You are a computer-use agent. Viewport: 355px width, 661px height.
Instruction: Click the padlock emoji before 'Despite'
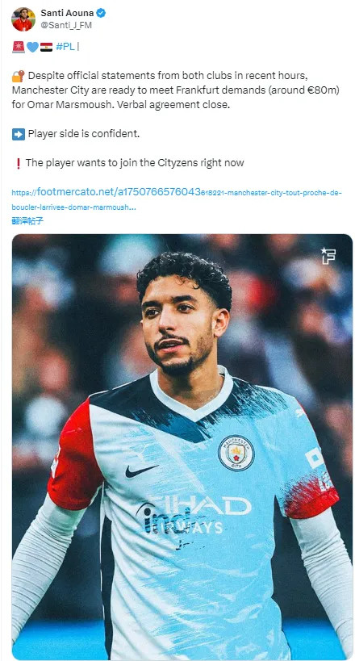click(x=18, y=76)
